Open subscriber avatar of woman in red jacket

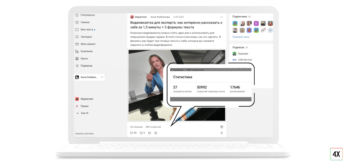pos(270,23)
